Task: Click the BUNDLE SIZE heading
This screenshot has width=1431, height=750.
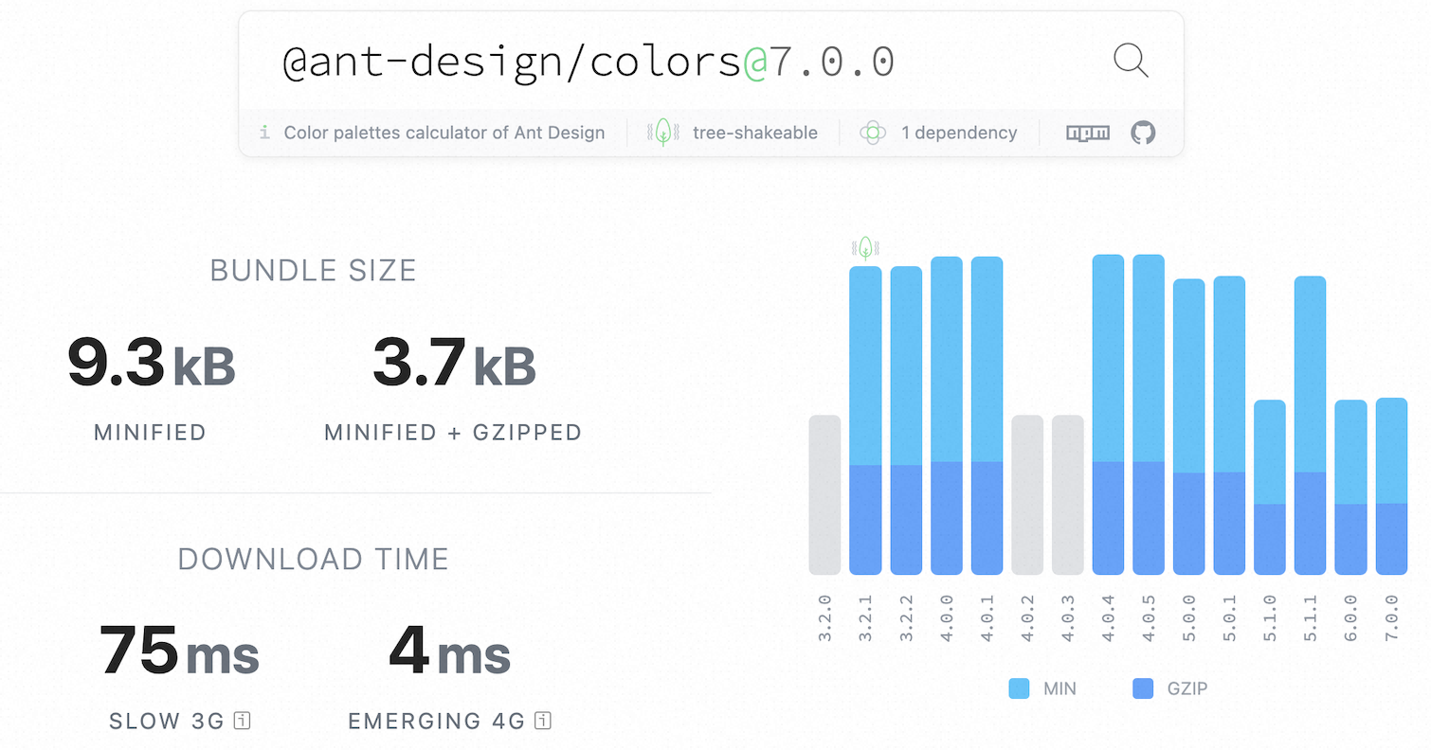Action: pyautogui.click(x=314, y=271)
